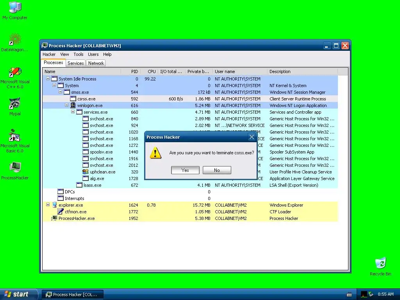Viewport: 400px width, 300px height.
Task: Sort by the Description column header
Action: (302, 71)
